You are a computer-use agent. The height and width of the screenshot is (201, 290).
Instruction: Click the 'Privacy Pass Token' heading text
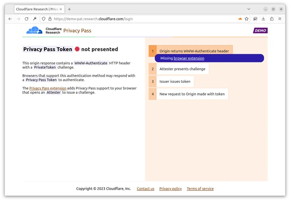click(x=48, y=49)
